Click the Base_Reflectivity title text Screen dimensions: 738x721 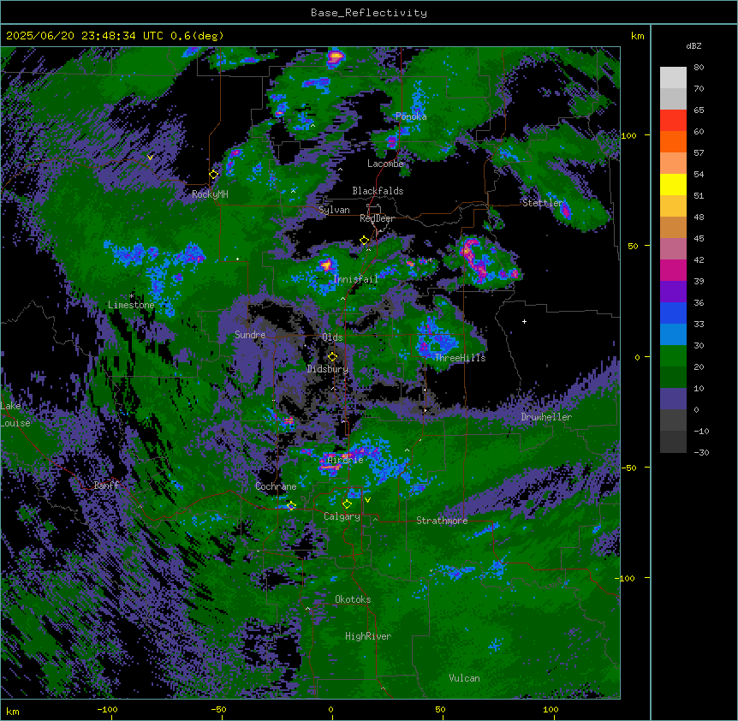tap(369, 13)
